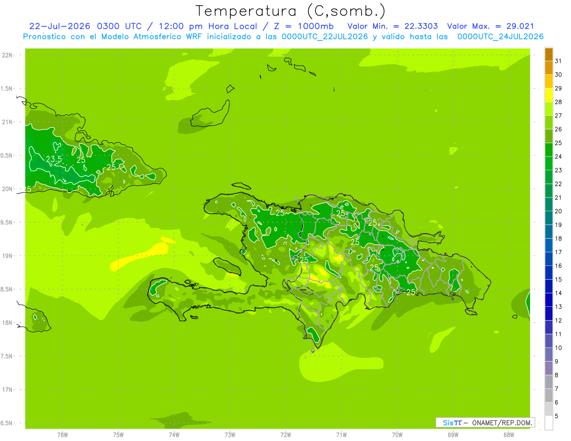Click the yellow legend swatch between 28 and 29
This screenshot has width=571, height=441.
pyautogui.click(x=549, y=95)
